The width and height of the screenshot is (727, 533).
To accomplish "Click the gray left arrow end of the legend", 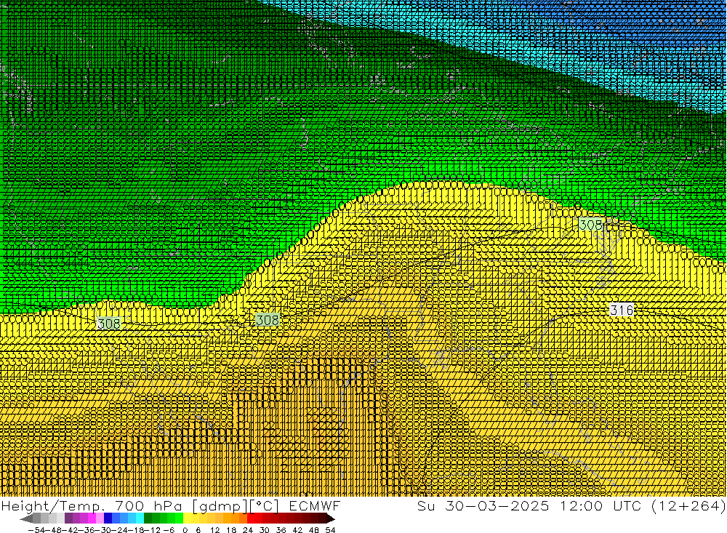I will click(x=26, y=519).
